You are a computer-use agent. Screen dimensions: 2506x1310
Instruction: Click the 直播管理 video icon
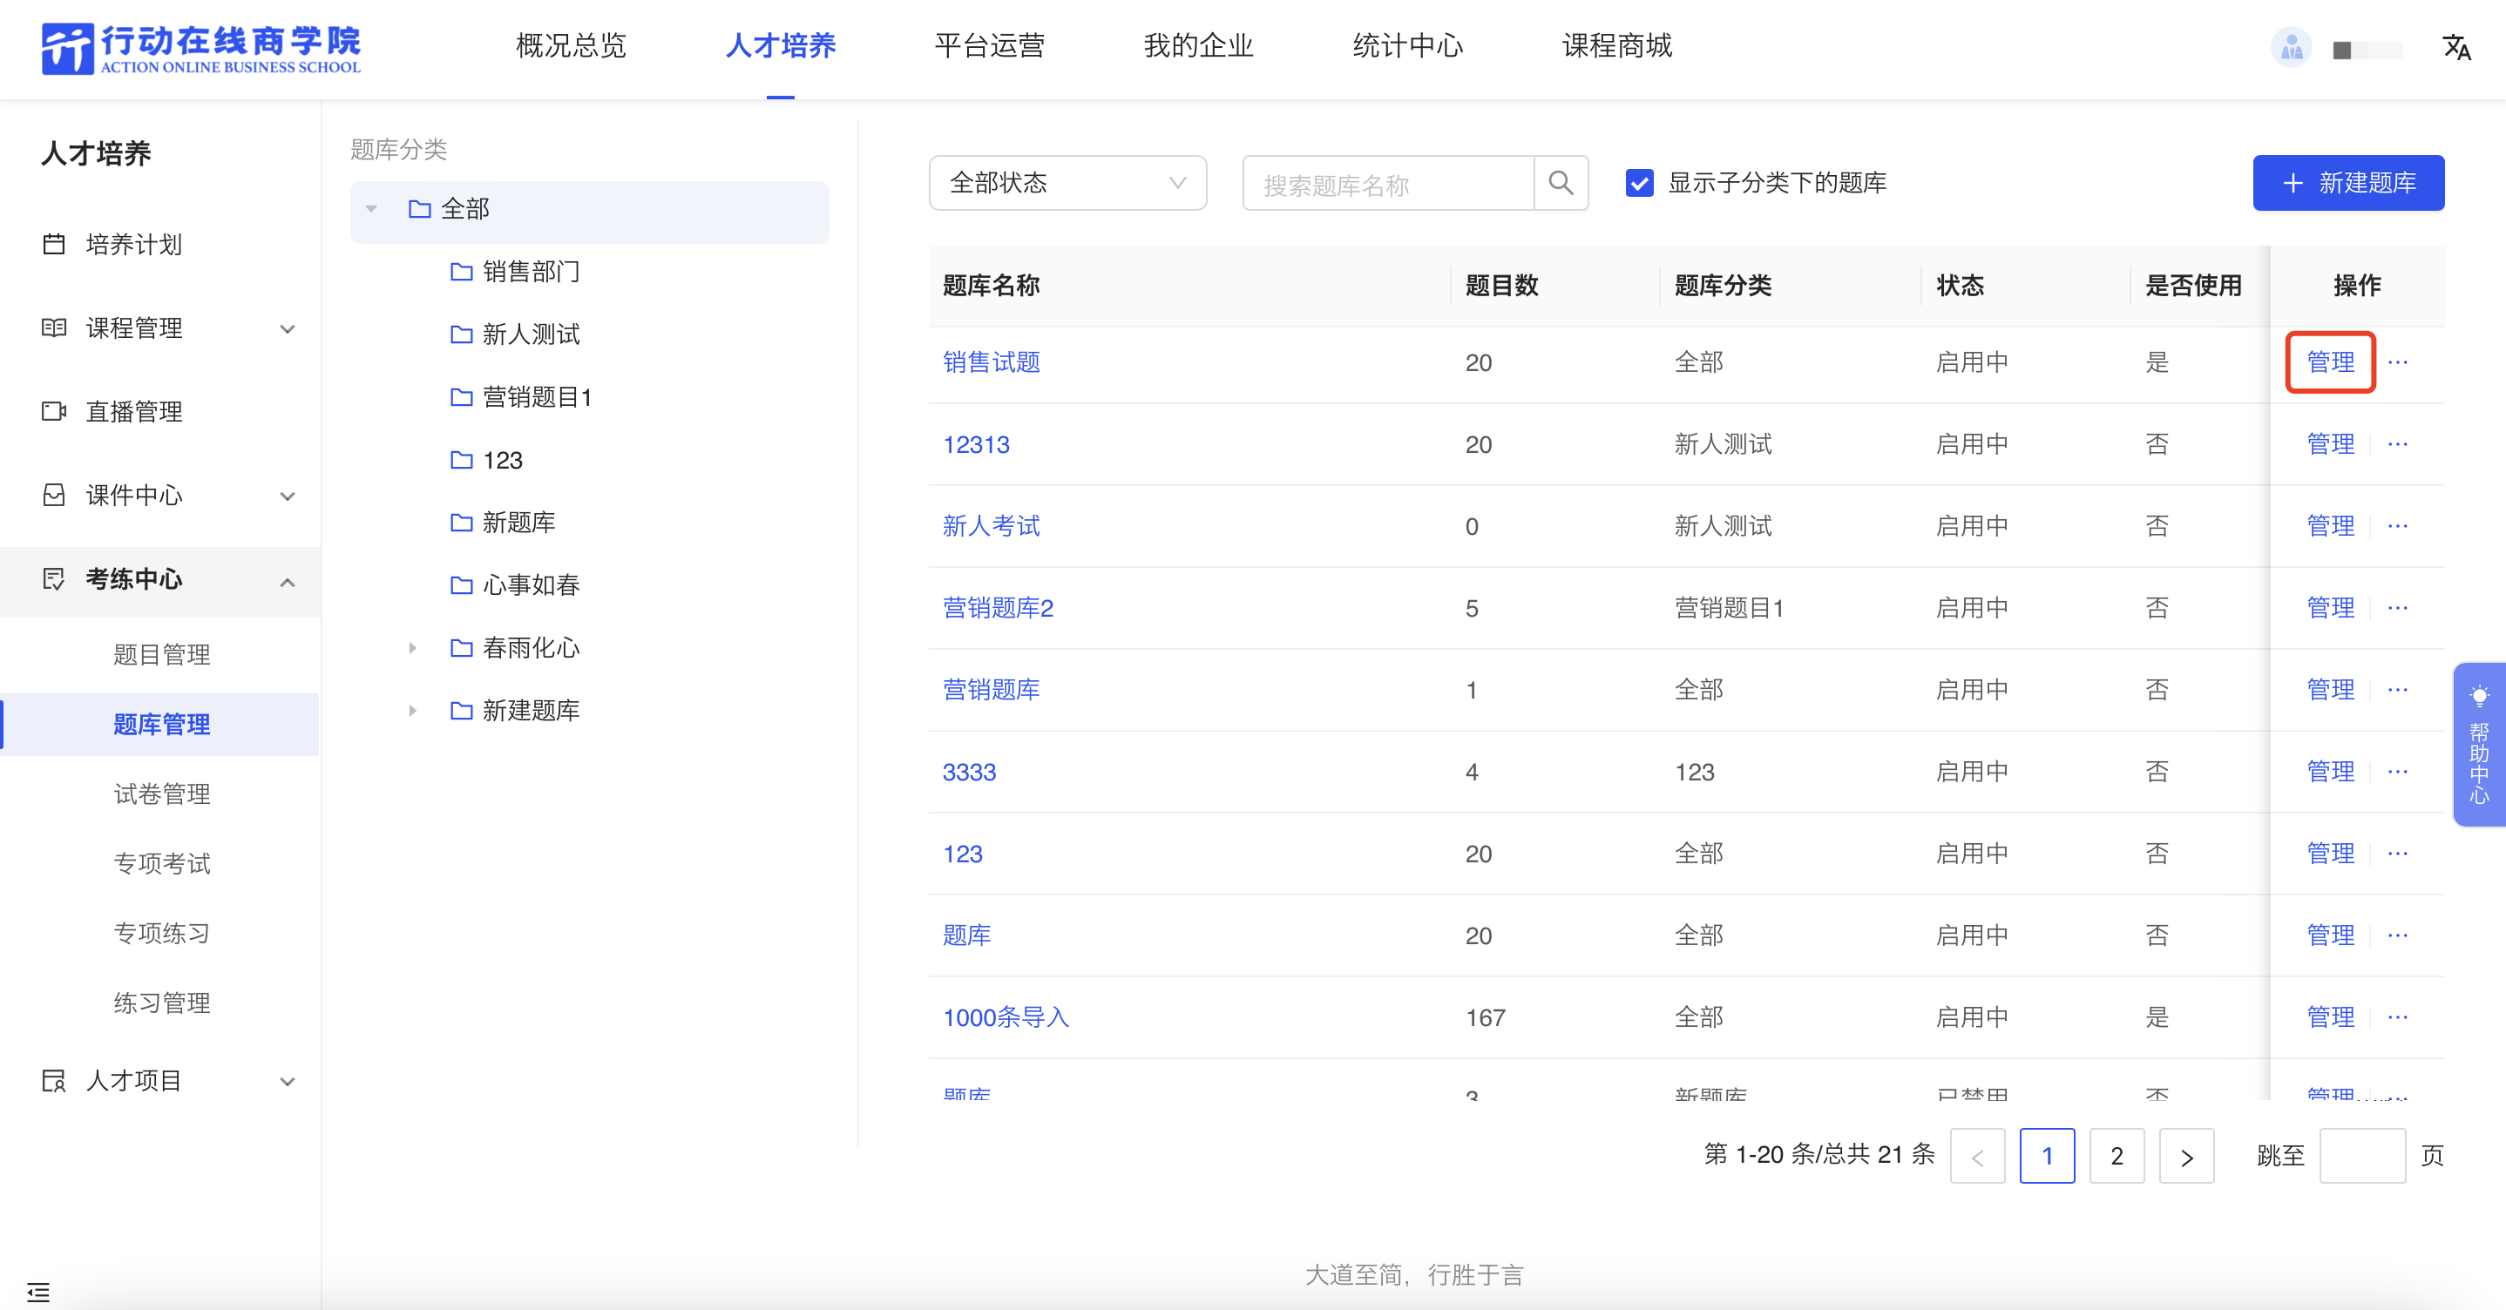tap(55, 411)
